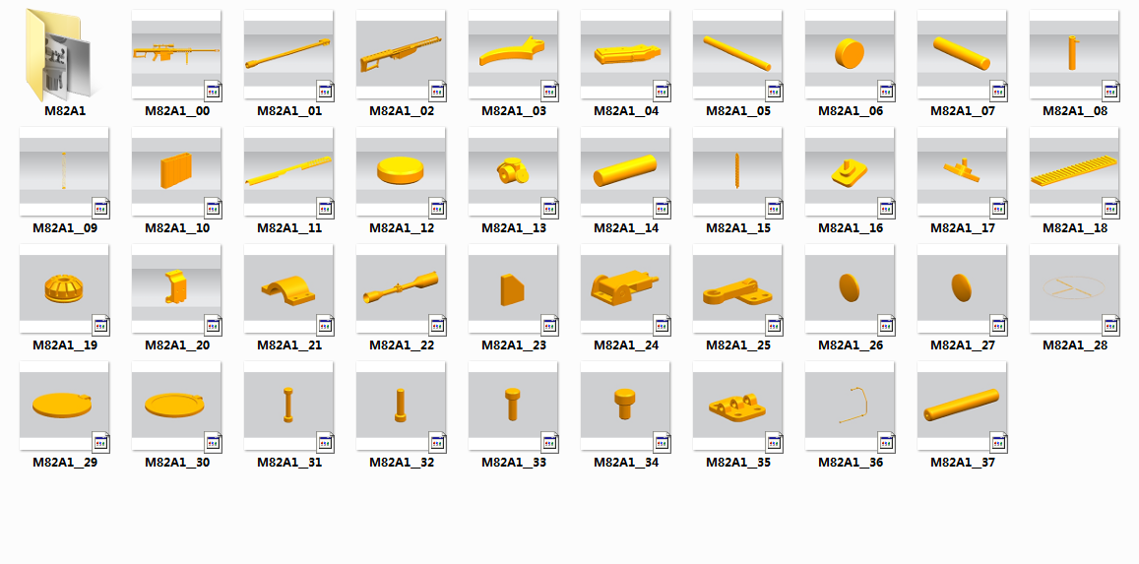Screen dimensions: 1139x564
Task: Click the M82A1__13 file icon
Action: 514,172
